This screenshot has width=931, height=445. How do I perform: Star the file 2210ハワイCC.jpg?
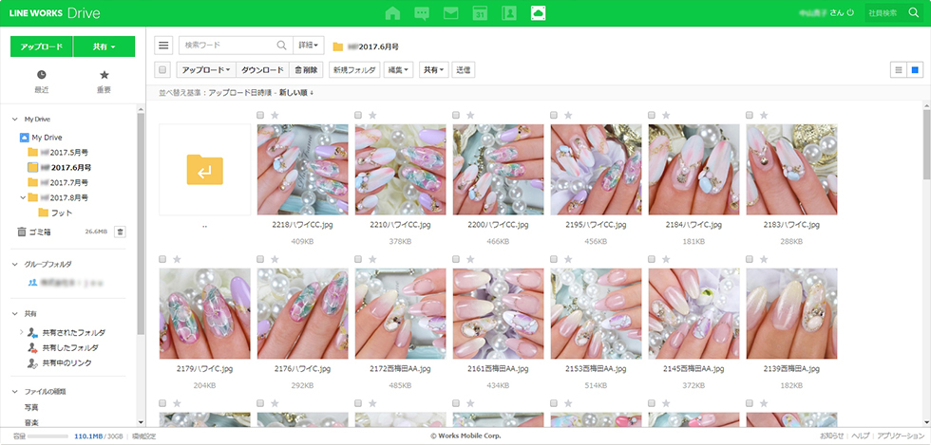coord(372,115)
